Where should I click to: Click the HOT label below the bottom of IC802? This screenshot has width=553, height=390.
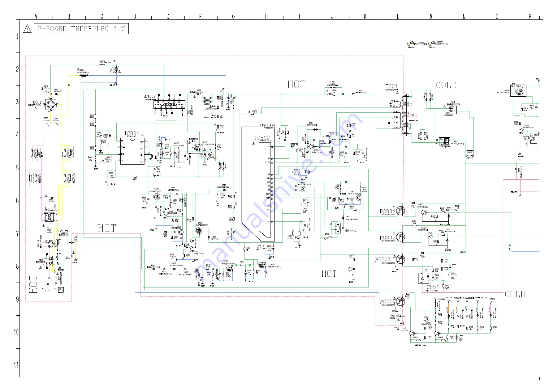(329, 274)
